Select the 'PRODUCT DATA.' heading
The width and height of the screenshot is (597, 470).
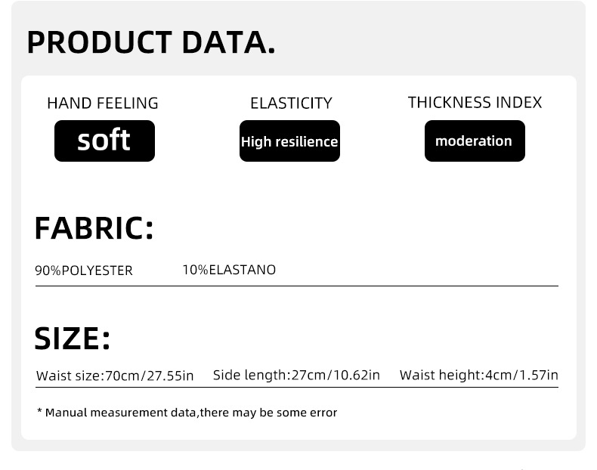click(x=151, y=42)
